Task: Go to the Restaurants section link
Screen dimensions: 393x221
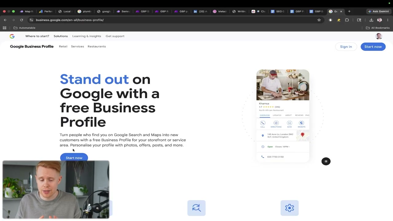Action: 97,46
